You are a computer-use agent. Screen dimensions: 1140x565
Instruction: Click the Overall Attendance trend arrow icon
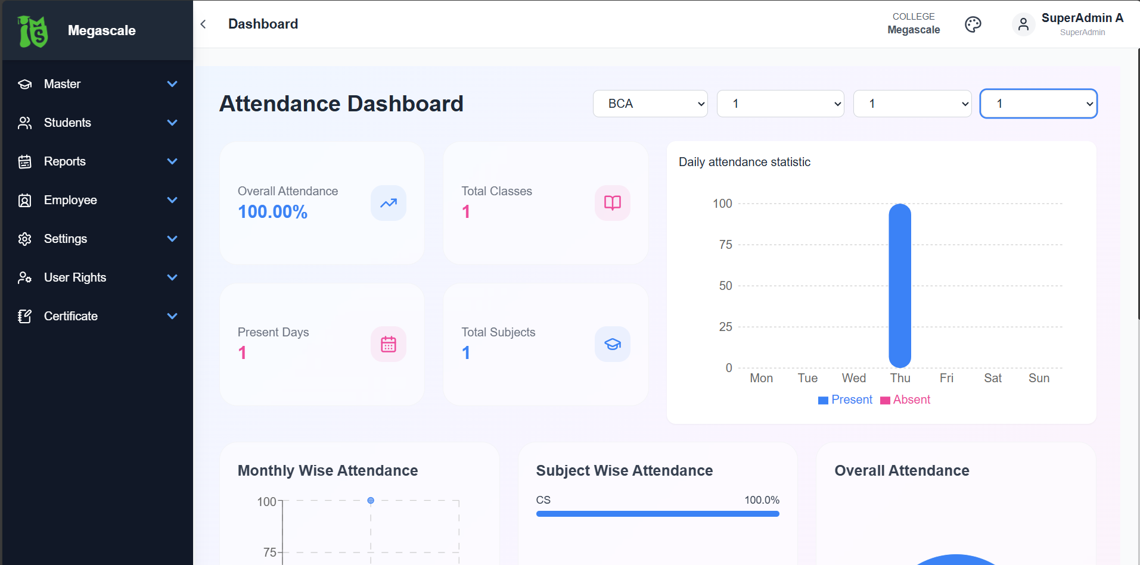point(389,203)
